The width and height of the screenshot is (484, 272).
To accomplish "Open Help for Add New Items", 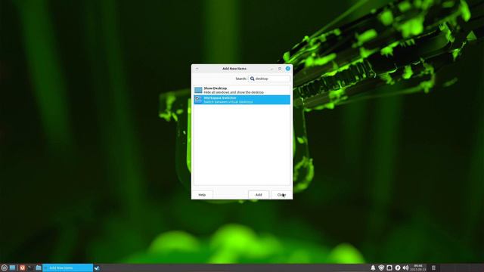I will pyautogui.click(x=202, y=195).
